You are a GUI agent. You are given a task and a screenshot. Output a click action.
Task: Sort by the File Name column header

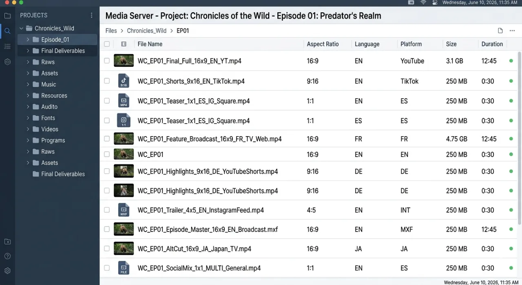(150, 44)
